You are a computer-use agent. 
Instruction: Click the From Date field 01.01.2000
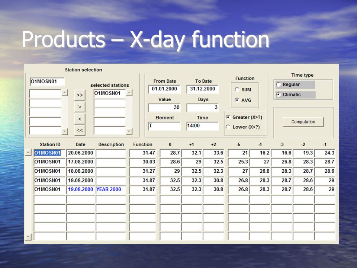[x=164, y=89]
